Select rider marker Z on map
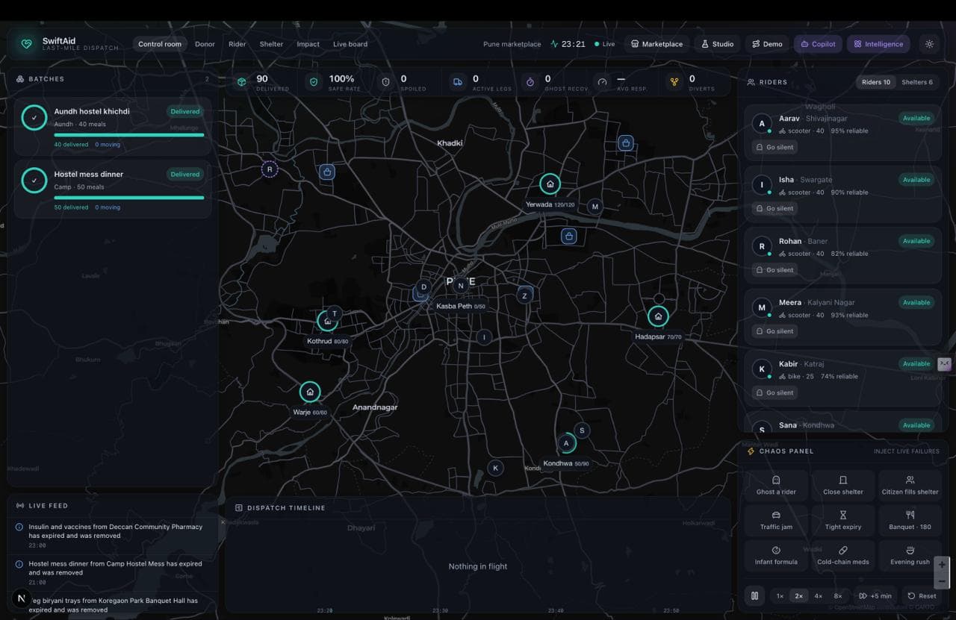The height and width of the screenshot is (620, 956). 524,295
